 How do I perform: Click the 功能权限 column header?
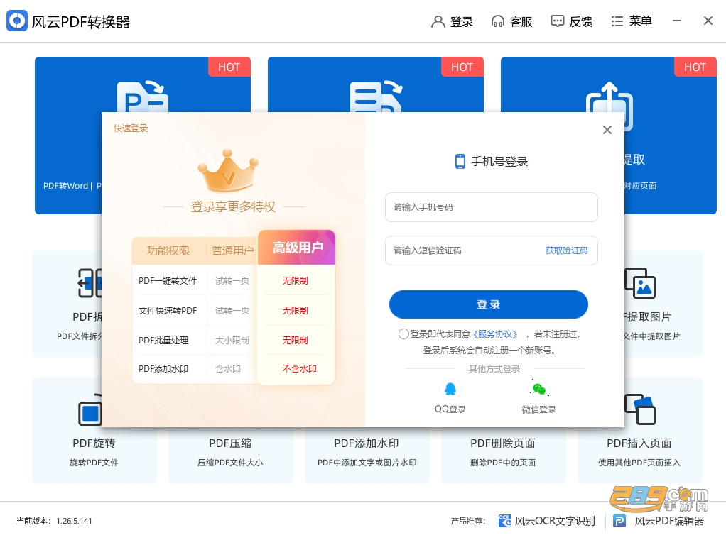click(x=168, y=250)
